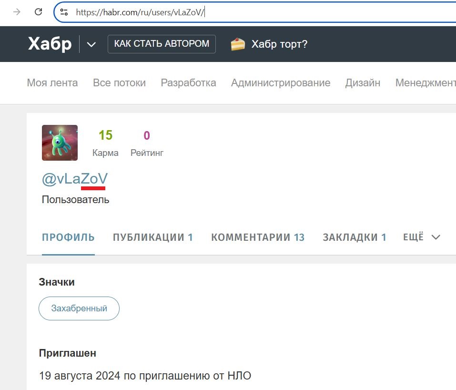Click the Пользователь status text
Viewport: 456px width, 390px height.
tap(76, 200)
